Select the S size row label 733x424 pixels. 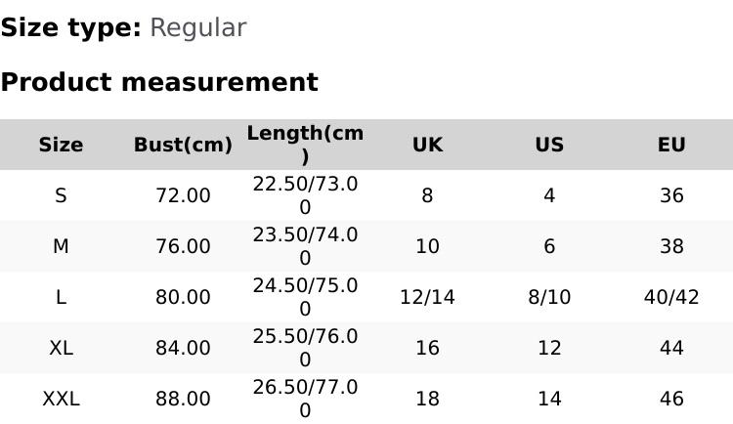coord(61,195)
